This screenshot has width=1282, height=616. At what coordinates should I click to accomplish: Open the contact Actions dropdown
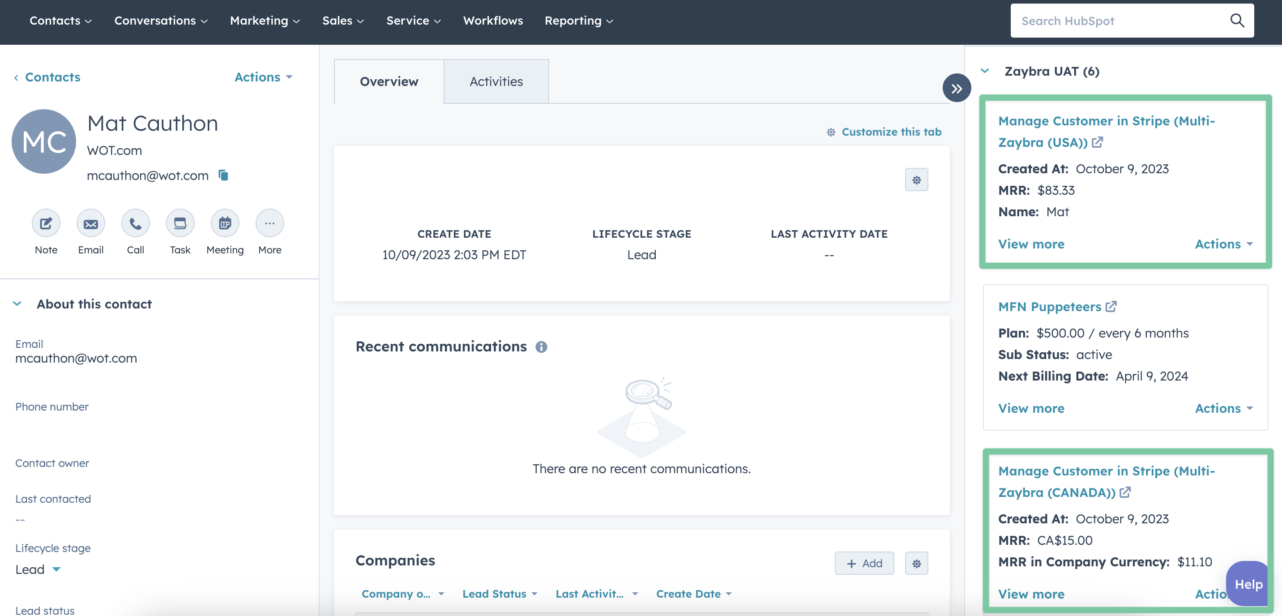(263, 77)
